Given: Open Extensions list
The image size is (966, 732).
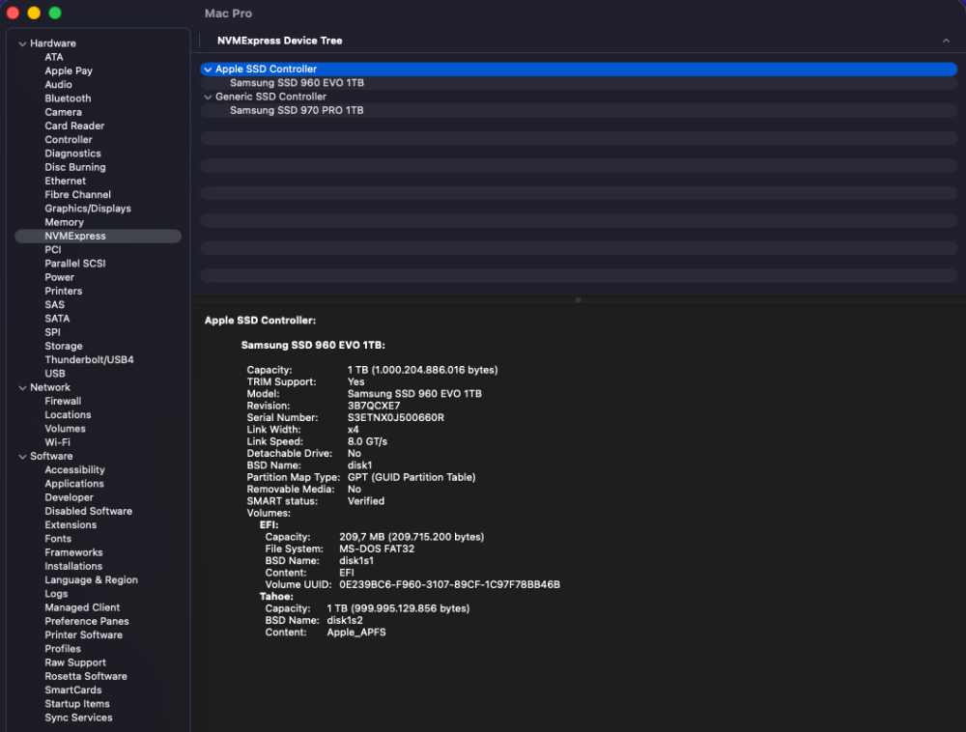Looking at the screenshot, I should tap(71, 525).
